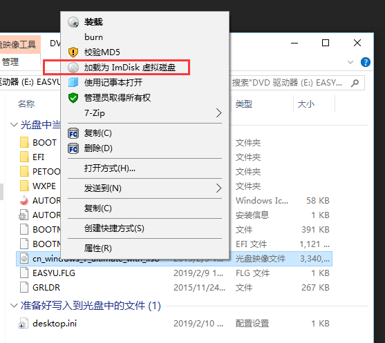Click the 391 KB size cell

click(x=315, y=230)
